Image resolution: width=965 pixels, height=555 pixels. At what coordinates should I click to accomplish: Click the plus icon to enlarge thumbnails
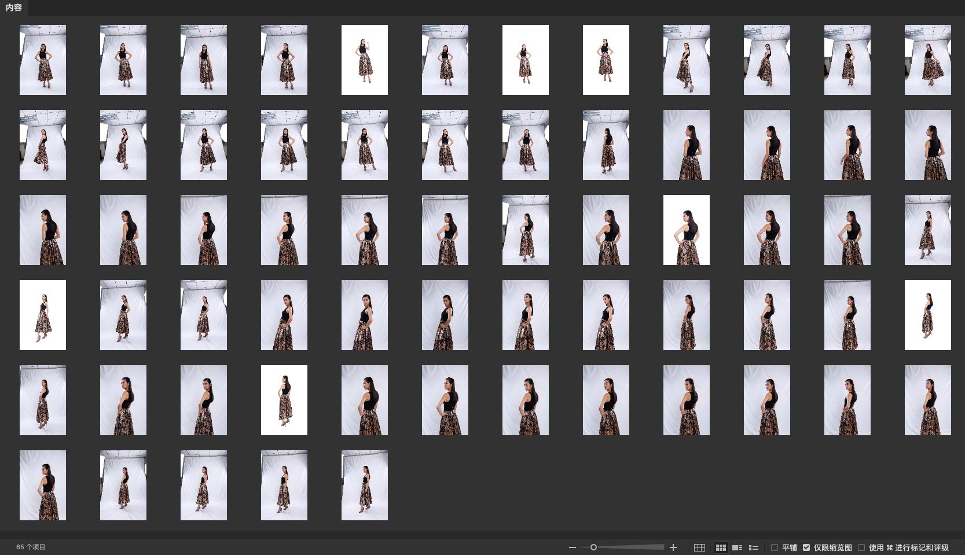point(673,547)
